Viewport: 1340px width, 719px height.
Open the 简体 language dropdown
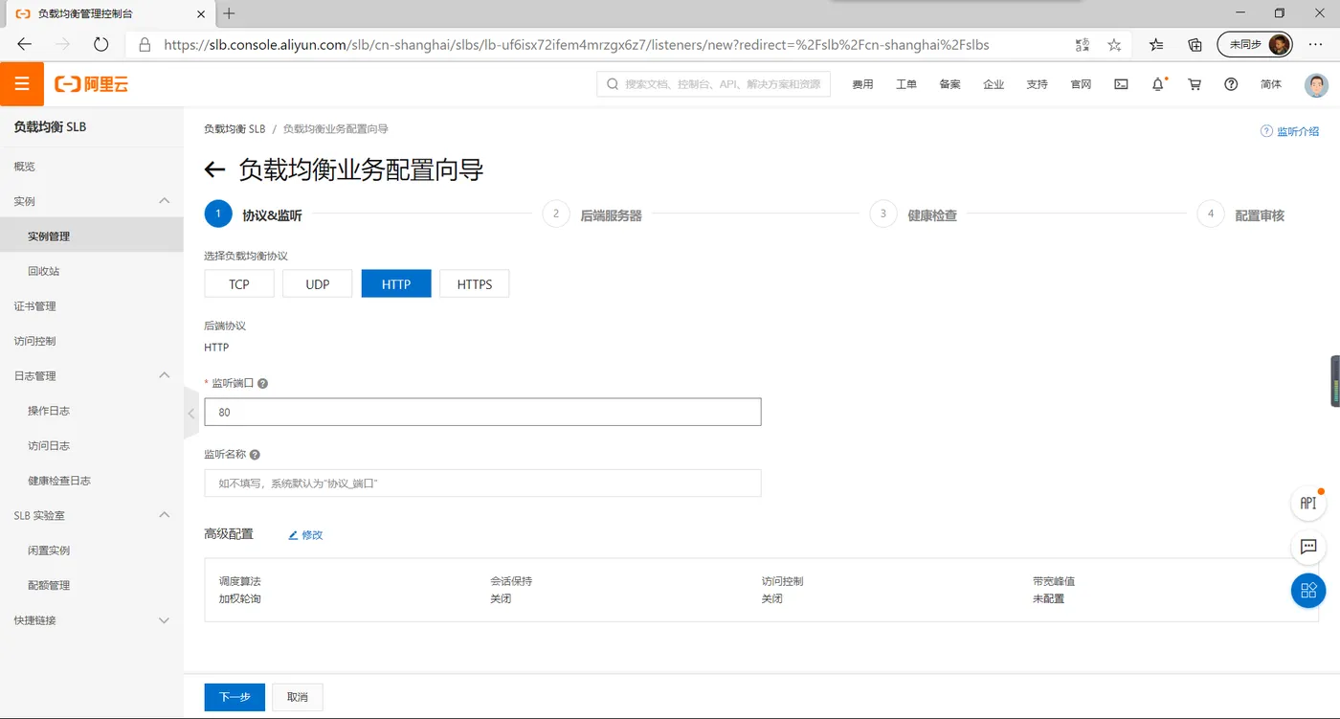[x=1271, y=84]
